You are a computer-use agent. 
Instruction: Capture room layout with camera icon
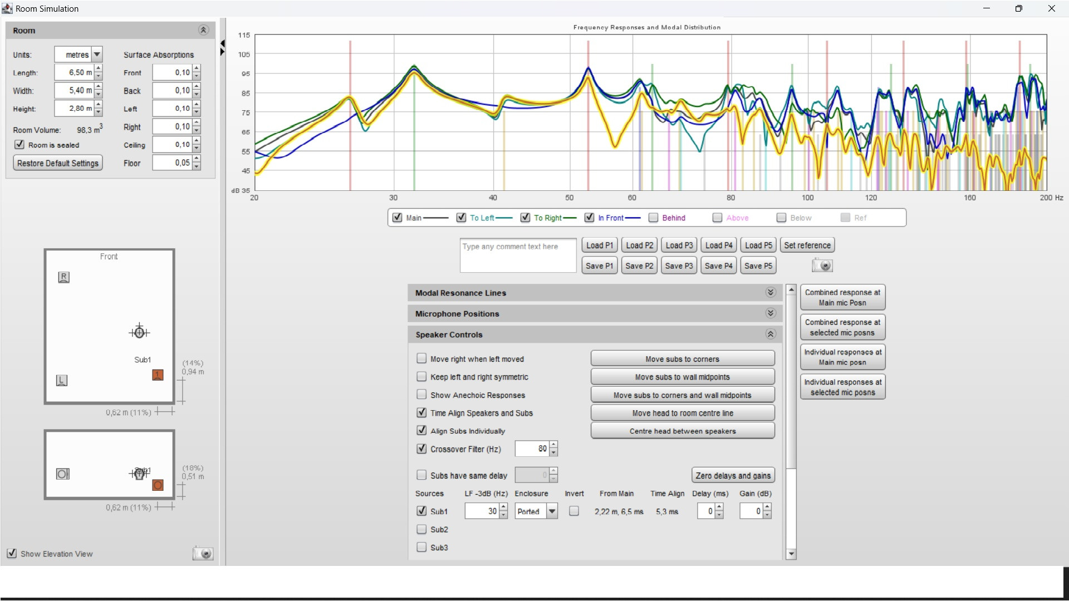203,553
